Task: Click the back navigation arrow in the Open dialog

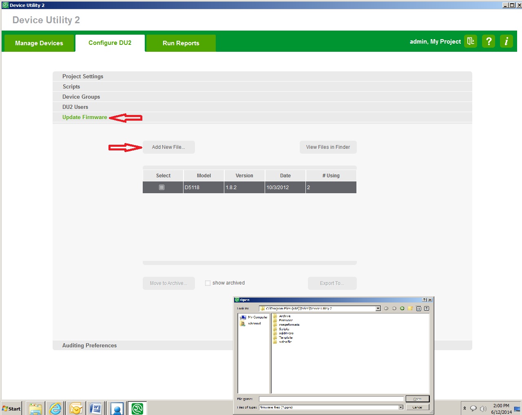Action: (386, 309)
